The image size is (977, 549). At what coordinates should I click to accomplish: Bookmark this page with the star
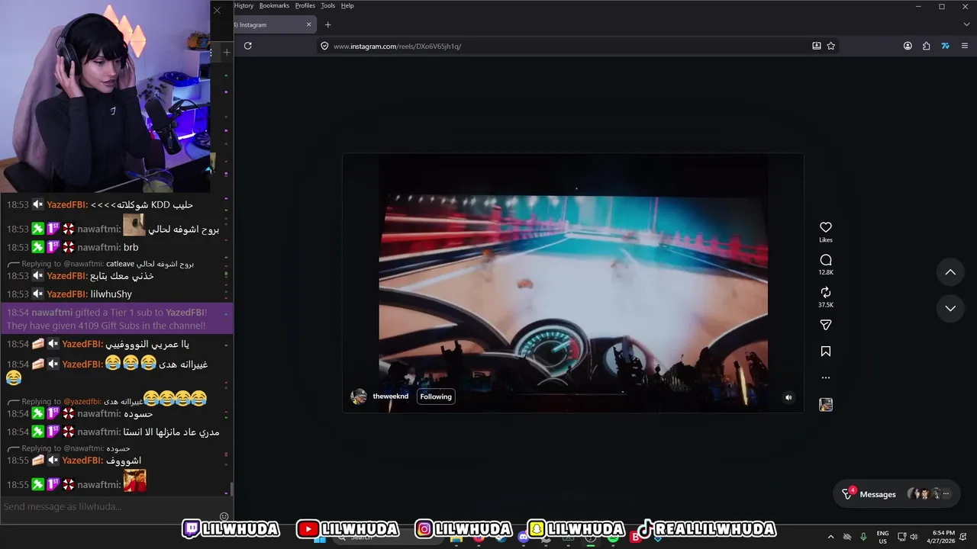pyautogui.click(x=830, y=46)
